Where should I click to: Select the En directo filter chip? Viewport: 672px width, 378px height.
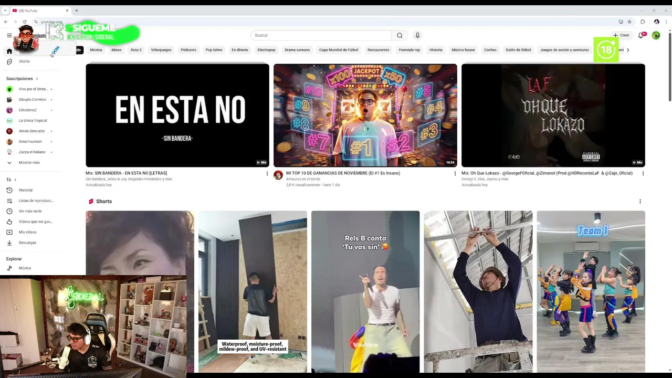pos(240,50)
